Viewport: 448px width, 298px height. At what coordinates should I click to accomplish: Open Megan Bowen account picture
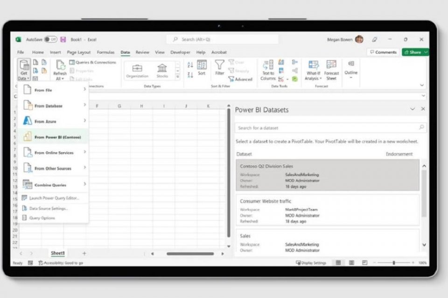(359, 40)
